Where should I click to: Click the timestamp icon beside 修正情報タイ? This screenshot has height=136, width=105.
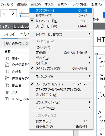tap(7, 78)
